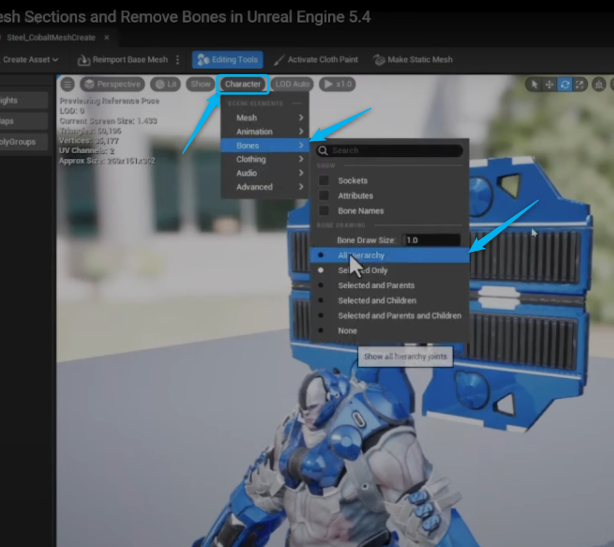Open the Character viewport menu
Viewport: 614px width, 547px height.
pyautogui.click(x=243, y=84)
